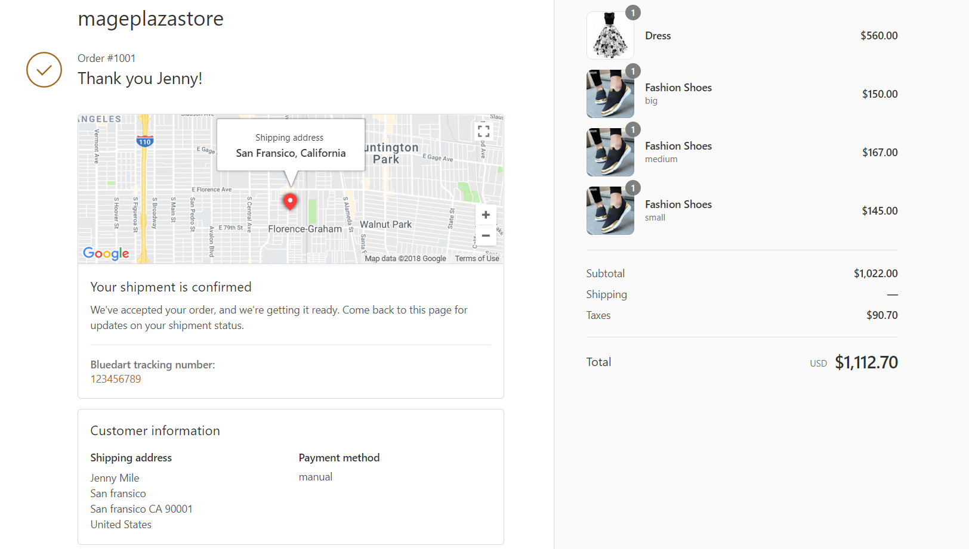Click quantity badge on big Fashion Shoes
This screenshot has width=969, height=549.
633,71
